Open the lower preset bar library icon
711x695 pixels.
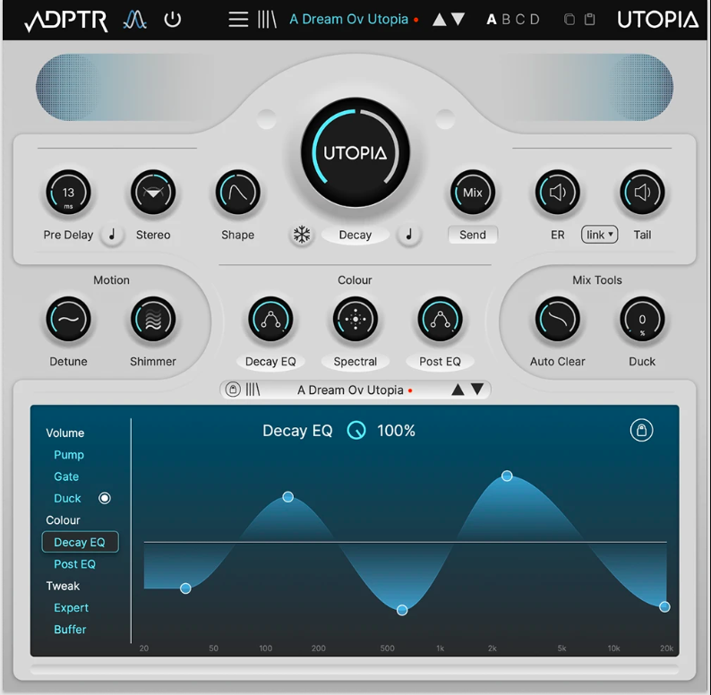coord(253,390)
